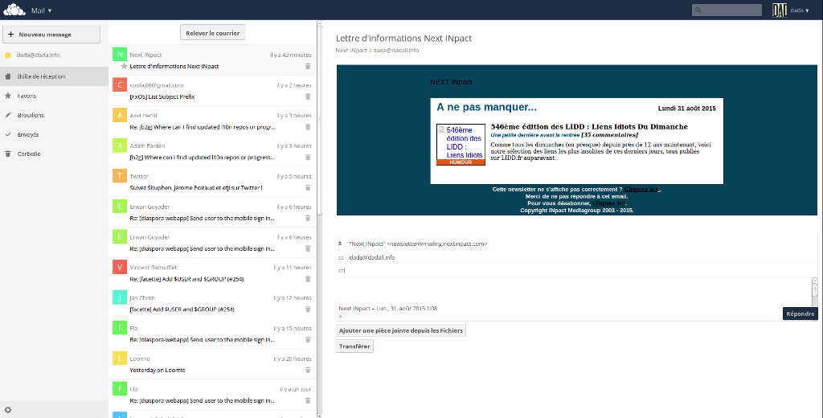
Task: Delete the Twitter message
Action: click(308, 188)
